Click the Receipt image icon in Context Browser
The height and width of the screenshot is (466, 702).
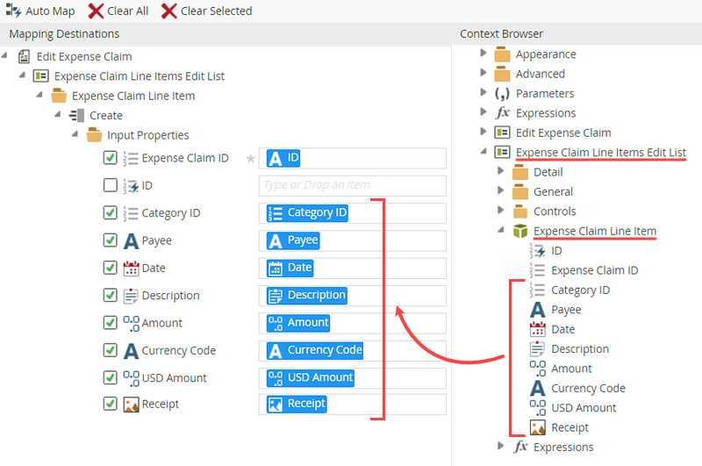538,427
